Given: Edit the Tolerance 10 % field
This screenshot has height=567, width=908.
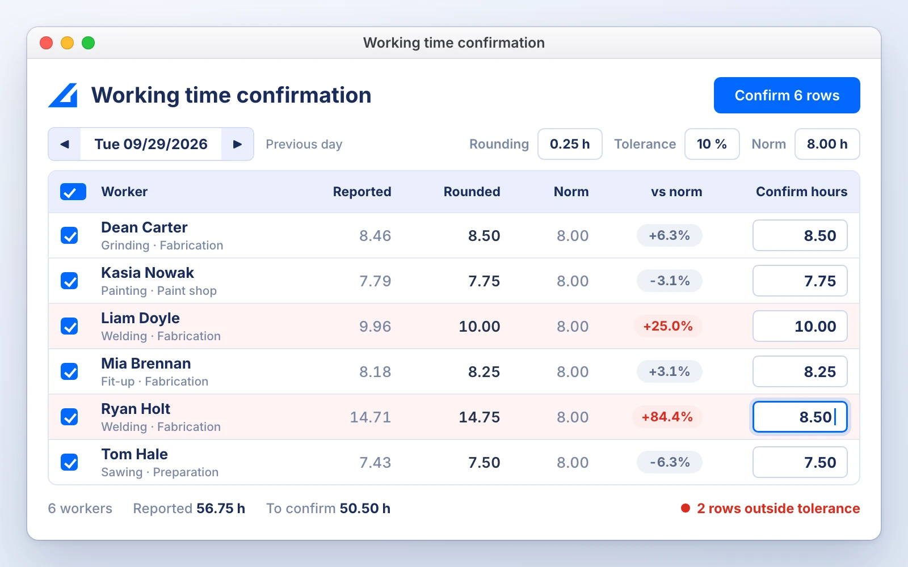Looking at the screenshot, I should pos(712,144).
